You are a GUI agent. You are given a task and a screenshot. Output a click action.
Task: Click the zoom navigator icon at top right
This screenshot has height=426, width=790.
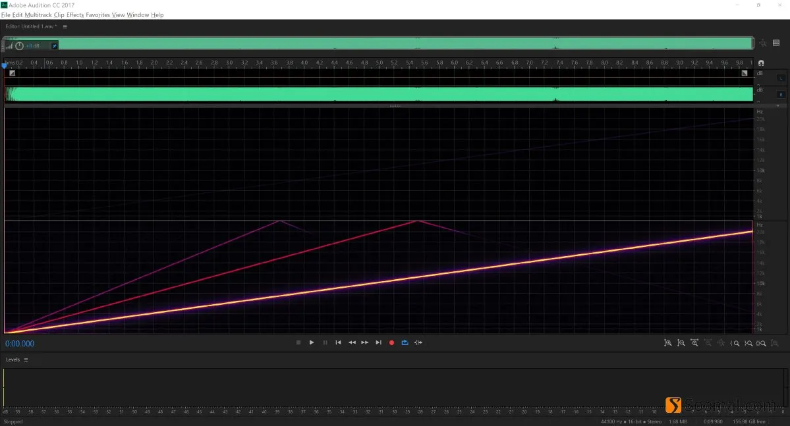pyautogui.click(x=763, y=43)
